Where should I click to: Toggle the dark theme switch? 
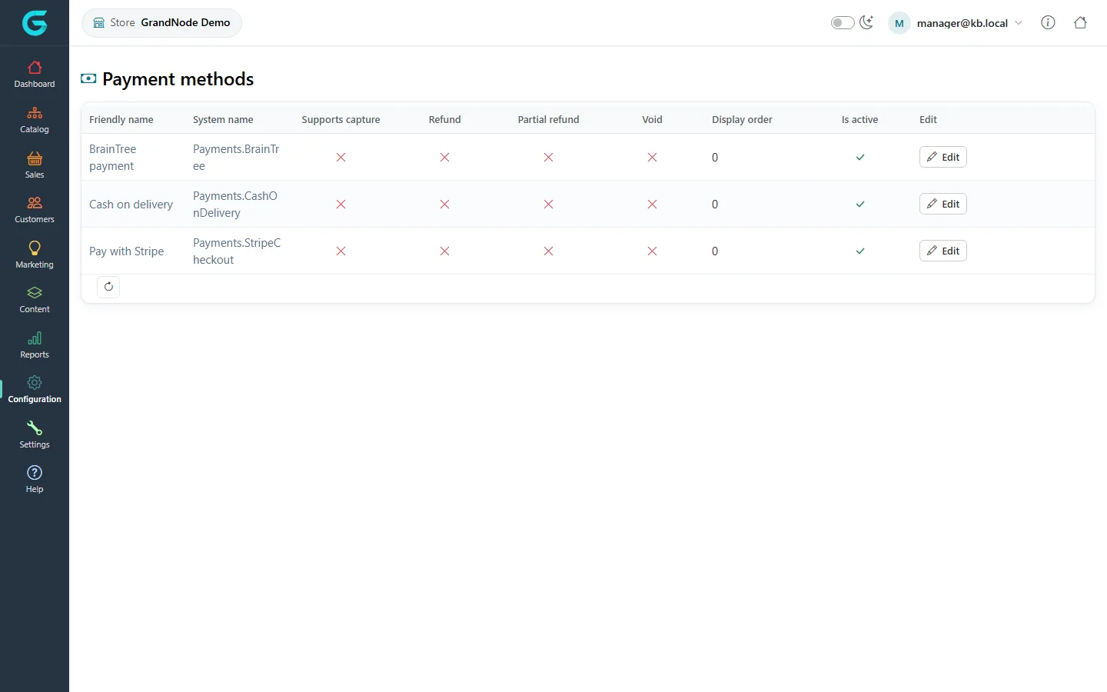pos(843,22)
